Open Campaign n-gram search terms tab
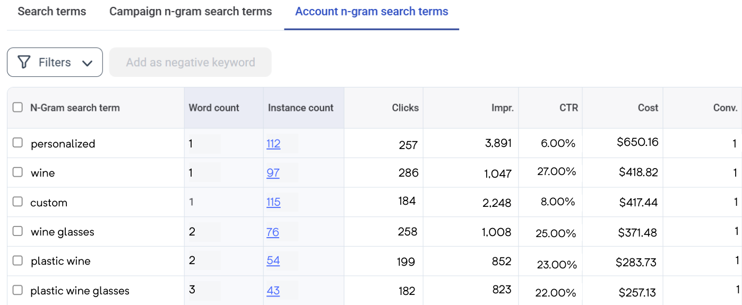Image resolution: width=742 pixels, height=305 pixels. click(191, 12)
